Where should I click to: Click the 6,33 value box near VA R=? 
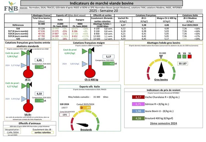(39, 94)
